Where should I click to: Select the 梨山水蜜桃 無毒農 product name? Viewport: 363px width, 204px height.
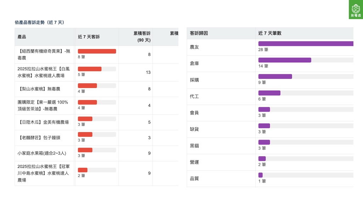coord(39,89)
